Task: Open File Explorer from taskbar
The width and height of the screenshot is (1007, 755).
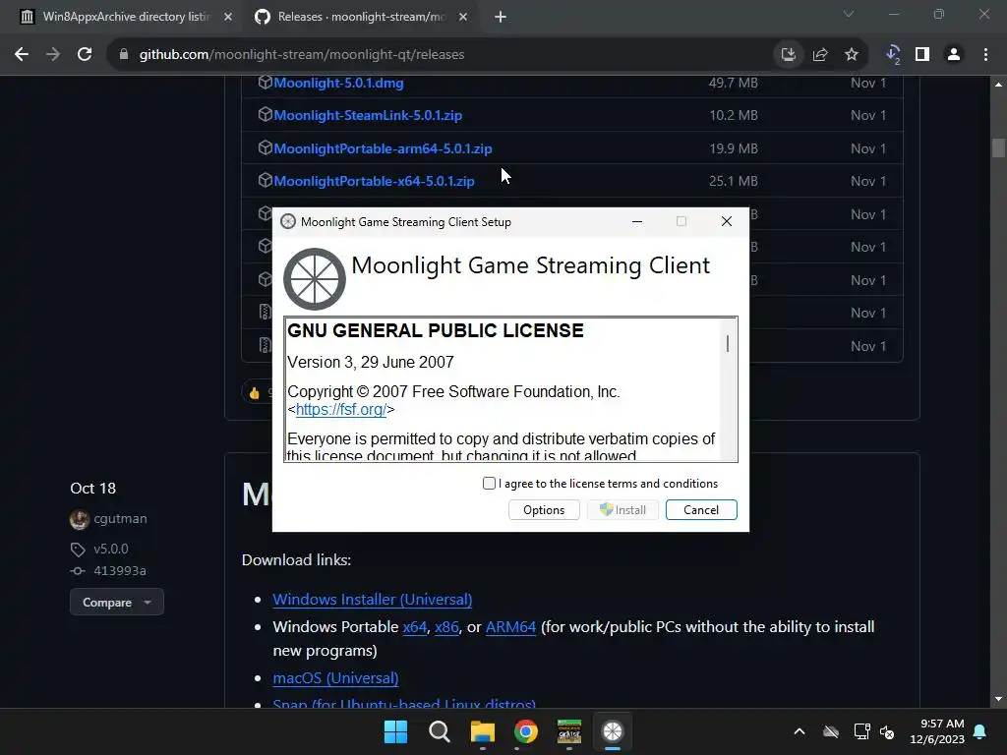Action: tap(482, 731)
